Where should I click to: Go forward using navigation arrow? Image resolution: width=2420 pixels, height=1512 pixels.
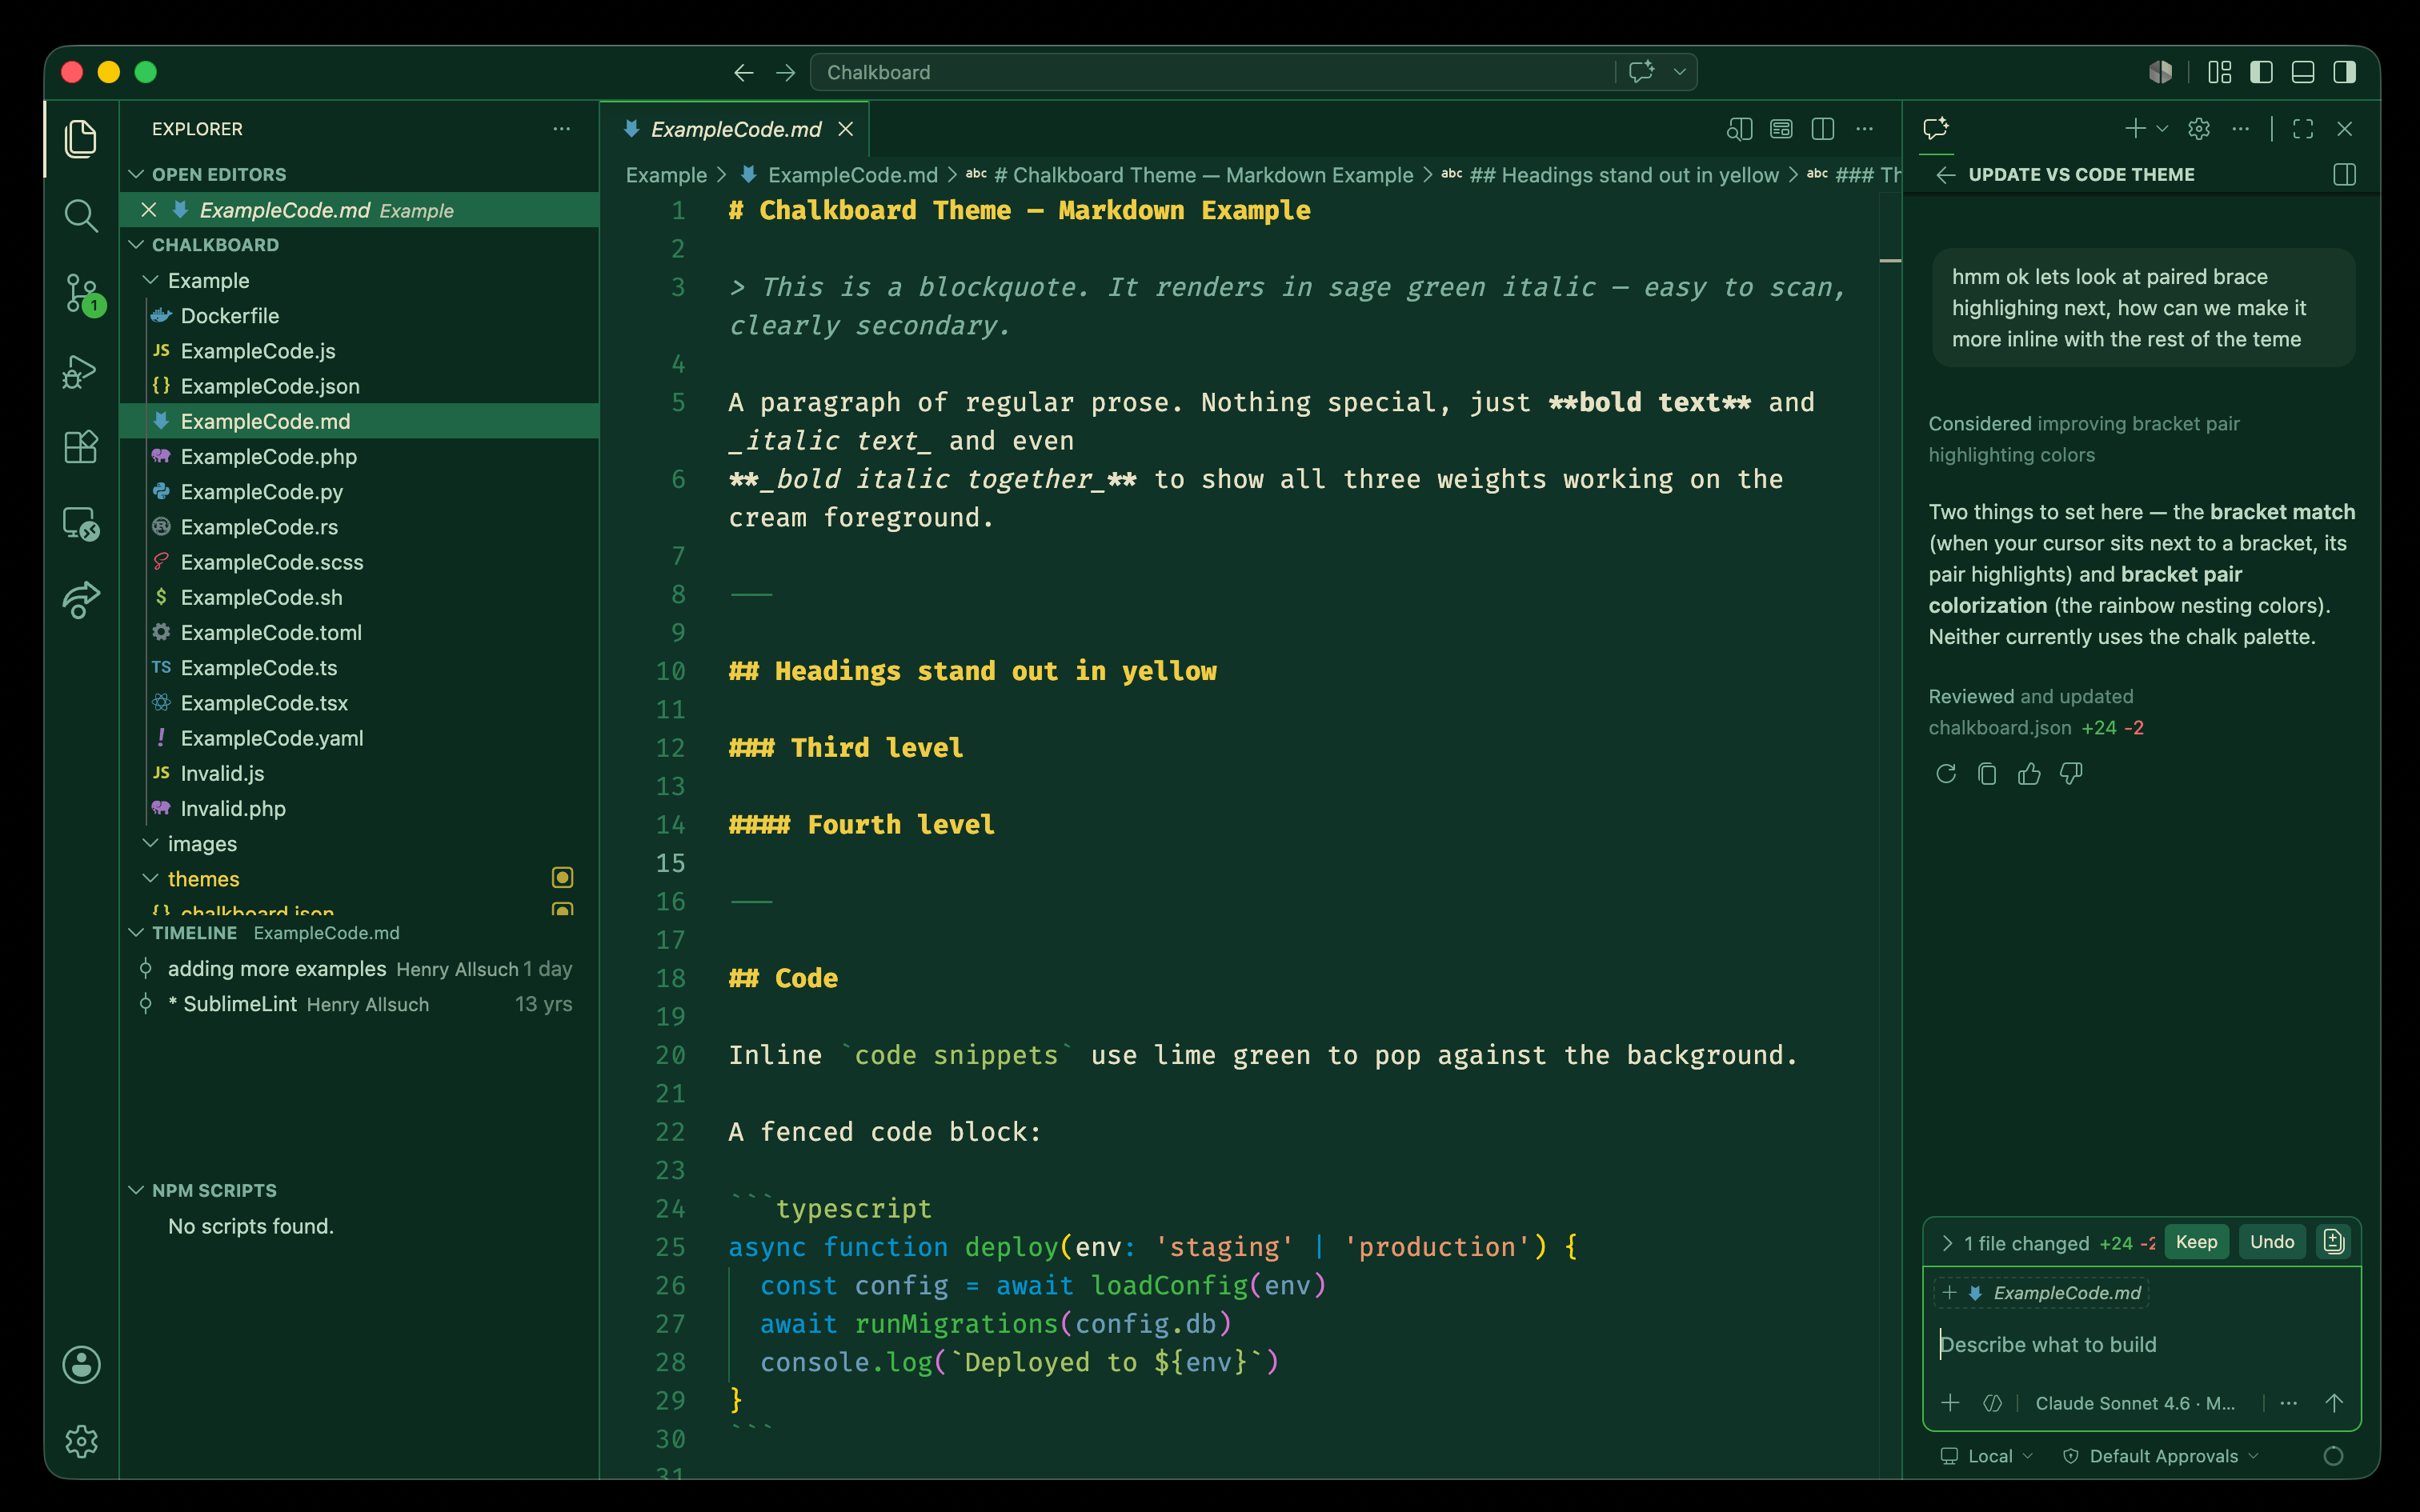click(786, 72)
